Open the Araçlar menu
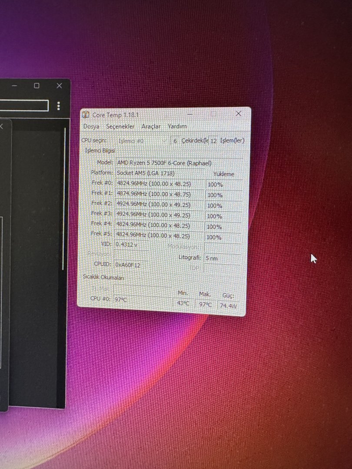 (151, 126)
